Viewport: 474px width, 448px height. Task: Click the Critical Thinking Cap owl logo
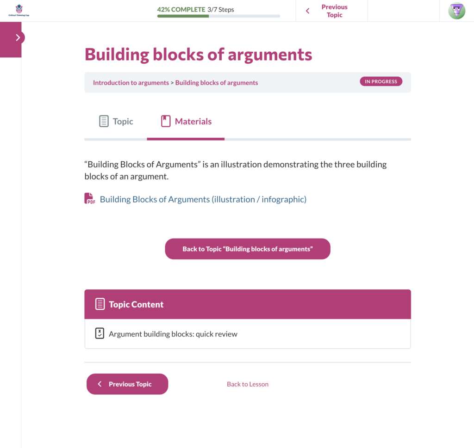[x=19, y=10]
